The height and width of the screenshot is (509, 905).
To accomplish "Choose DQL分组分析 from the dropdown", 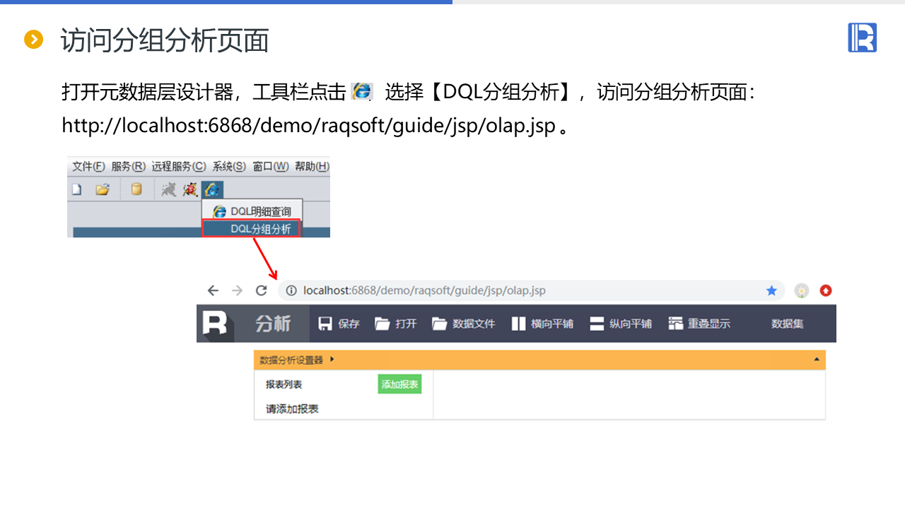I will point(252,228).
